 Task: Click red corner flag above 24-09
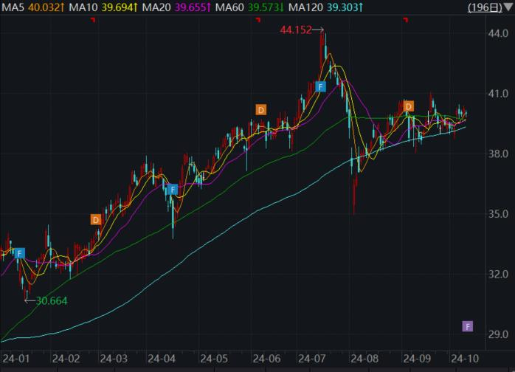(x=406, y=21)
